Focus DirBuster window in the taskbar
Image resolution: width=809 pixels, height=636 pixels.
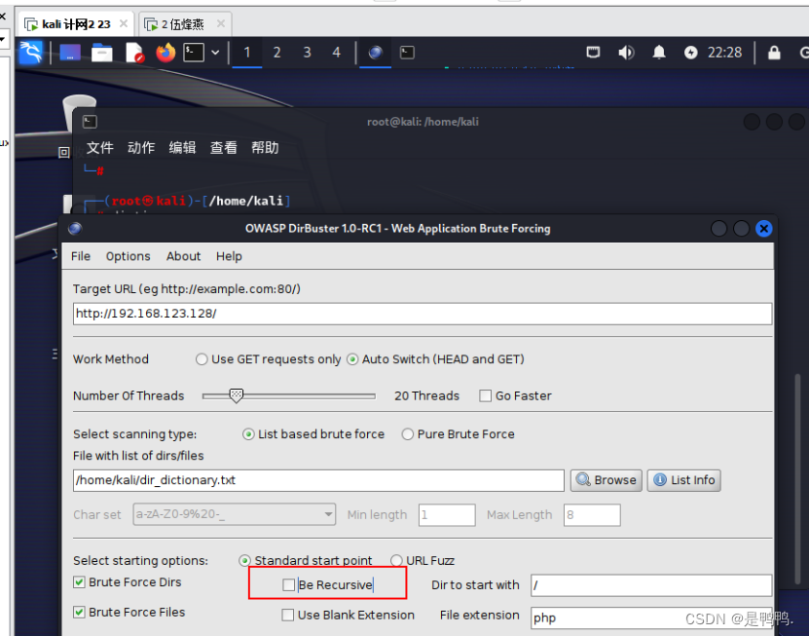pos(376,53)
